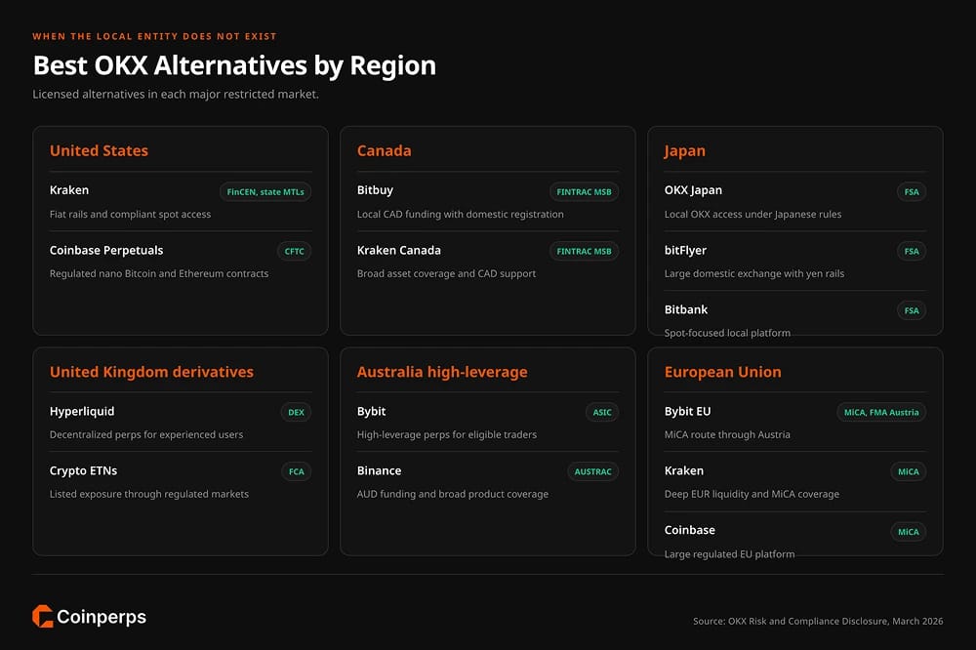976x650 pixels.
Task: Select the 'Best OKX Alternatives by Region' heading
Action: pyautogui.click(x=234, y=66)
